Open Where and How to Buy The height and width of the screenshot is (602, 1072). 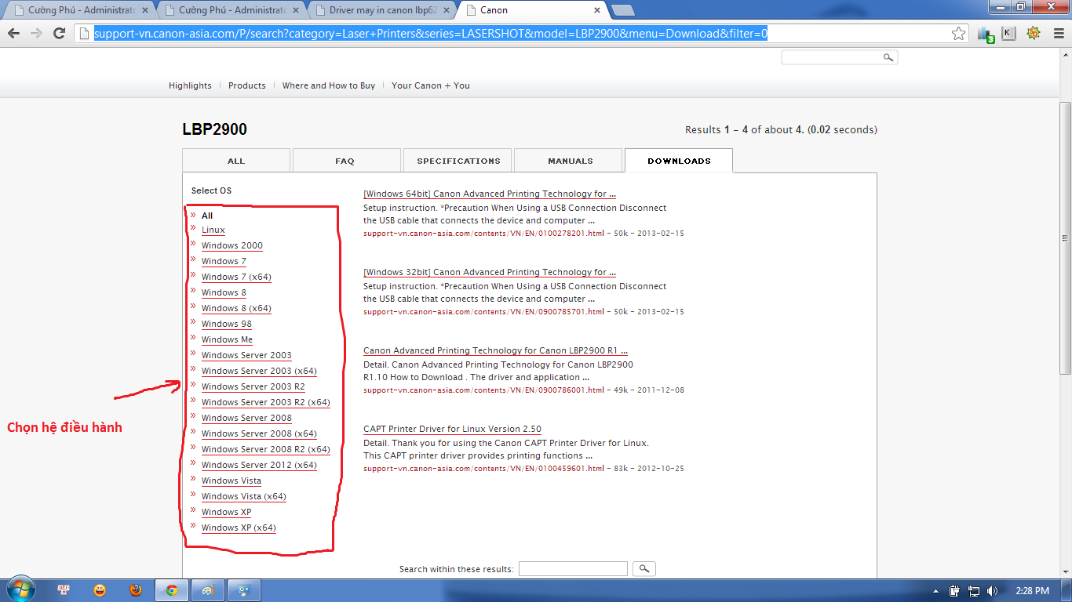[x=329, y=85]
